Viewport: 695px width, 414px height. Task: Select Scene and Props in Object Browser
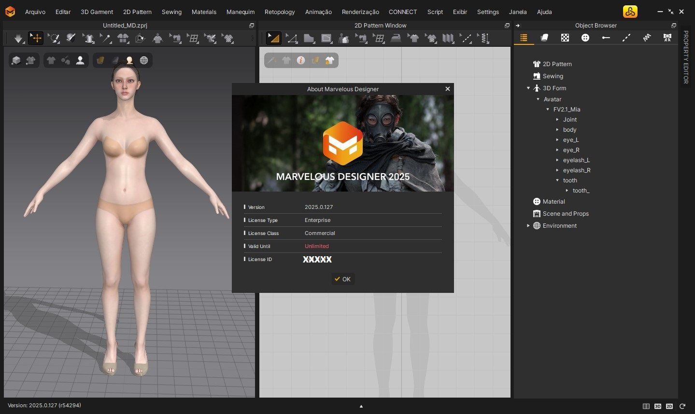pos(566,214)
